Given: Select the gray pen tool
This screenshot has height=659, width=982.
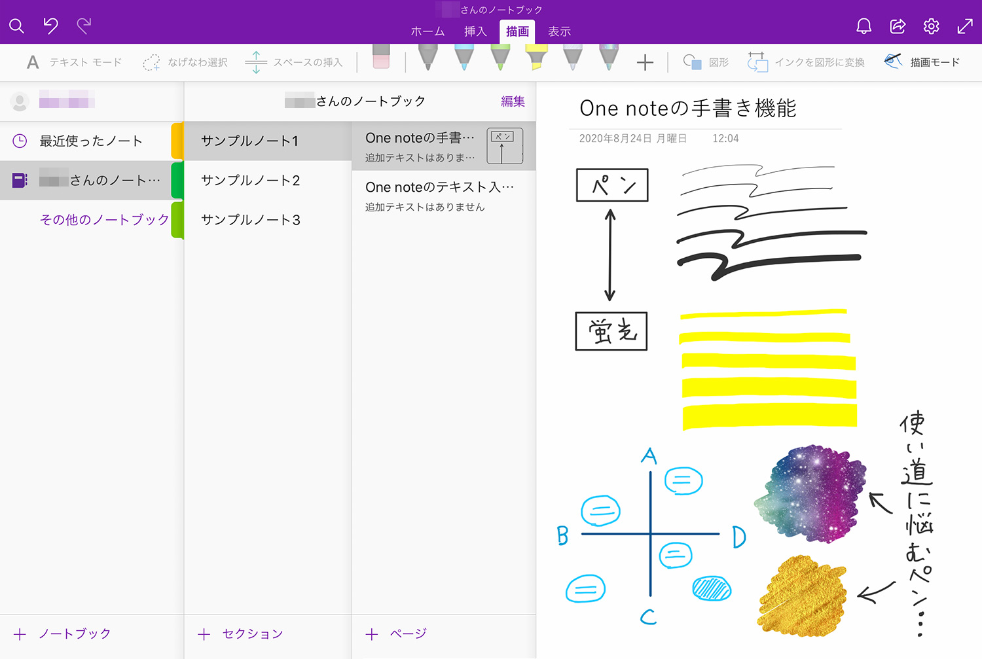Looking at the screenshot, I should click(573, 58).
